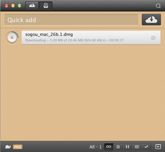Screen dimensions: 165x152
Task: Click the circular download progress ring
Action: [x=12, y=38]
